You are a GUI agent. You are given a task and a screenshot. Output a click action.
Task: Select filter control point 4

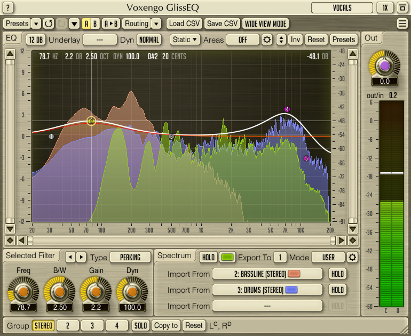pyautogui.click(x=287, y=109)
